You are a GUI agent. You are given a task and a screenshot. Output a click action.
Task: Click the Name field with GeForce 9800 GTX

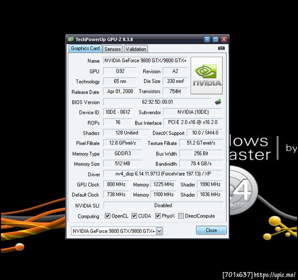pos(146,61)
